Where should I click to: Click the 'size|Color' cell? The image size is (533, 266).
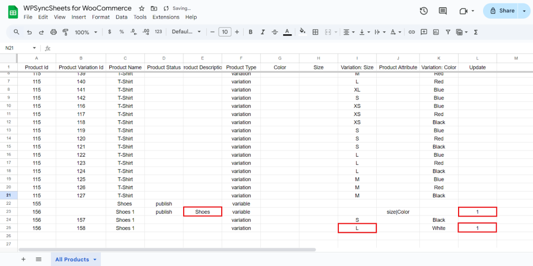click(x=398, y=212)
